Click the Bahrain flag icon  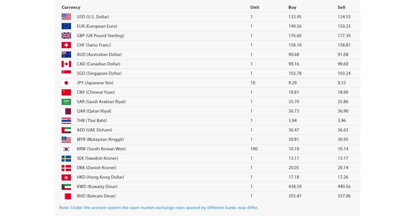[x=66, y=196]
